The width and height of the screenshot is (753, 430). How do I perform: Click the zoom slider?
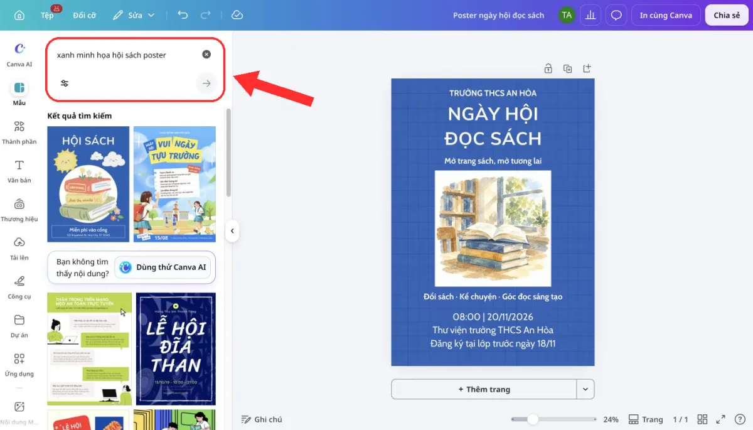(x=553, y=419)
